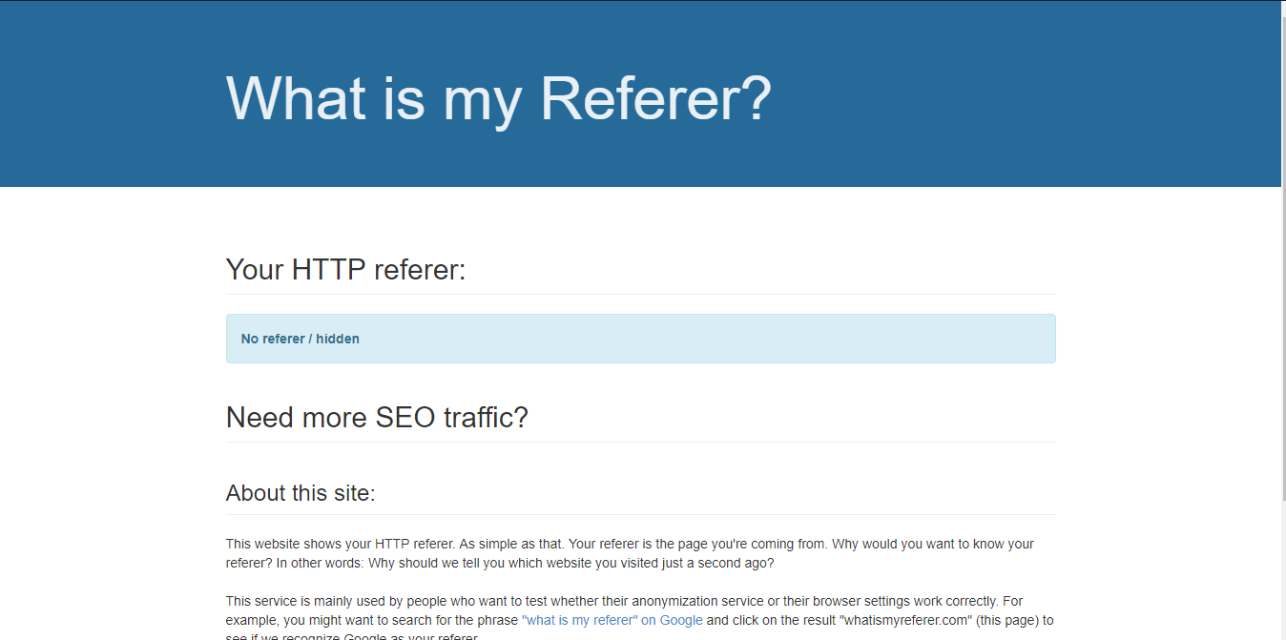Click the "What is my Referer?" page title
1286x640 pixels.
point(498,97)
